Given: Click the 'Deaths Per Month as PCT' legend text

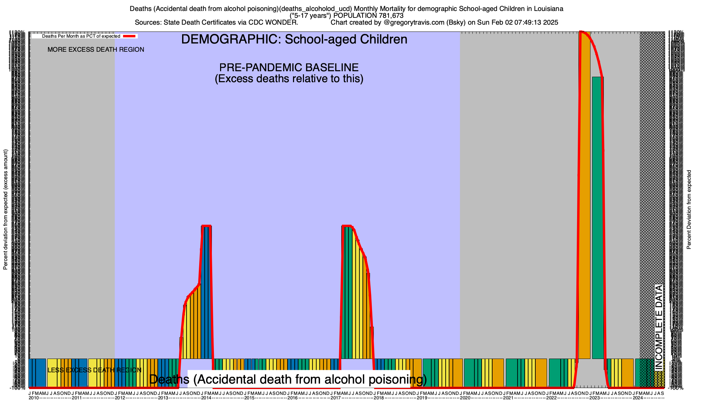Looking at the screenshot, I should (x=81, y=36).
